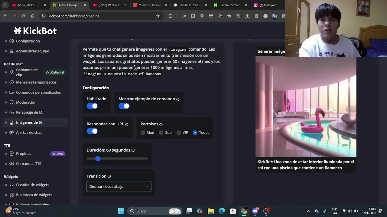This screenshot has width=387, height=217.
Task: Open Alertas de chat page
Action: coord(29,133)
